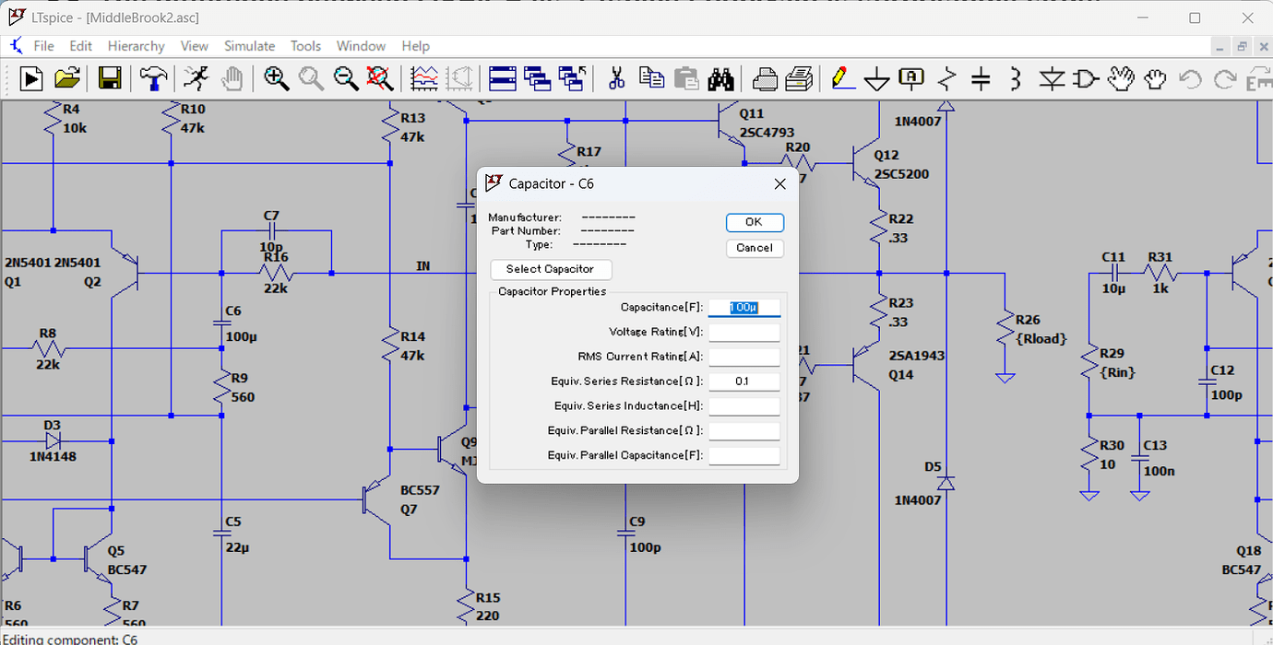Click the Run simulation toolbar icon
Image resolution: width=1273 pixels, height=645 pixels.
point(31,78)
